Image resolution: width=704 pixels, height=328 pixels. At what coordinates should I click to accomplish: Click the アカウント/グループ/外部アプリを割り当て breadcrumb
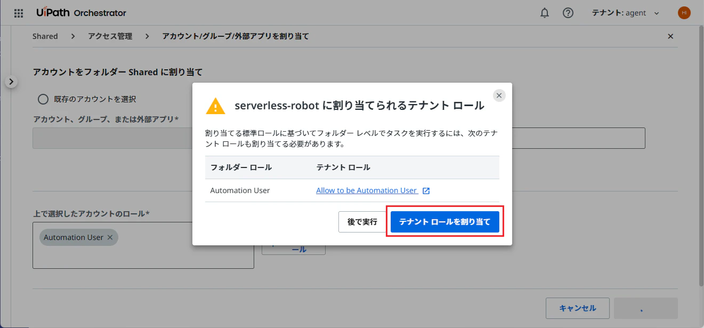pos(236,36)
